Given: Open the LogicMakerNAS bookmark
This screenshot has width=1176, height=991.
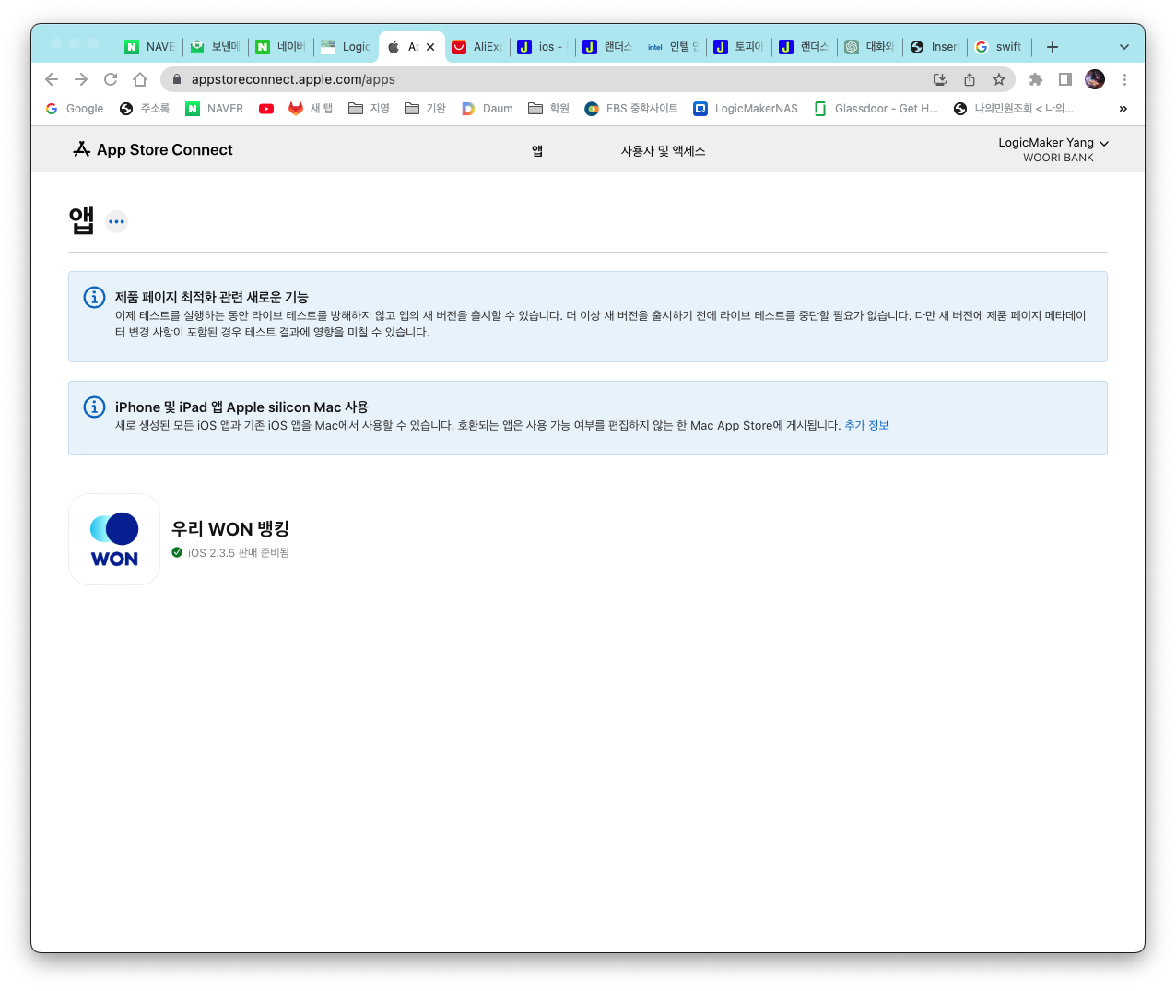Looking at the screenshot, I should (x=746, y=109).
